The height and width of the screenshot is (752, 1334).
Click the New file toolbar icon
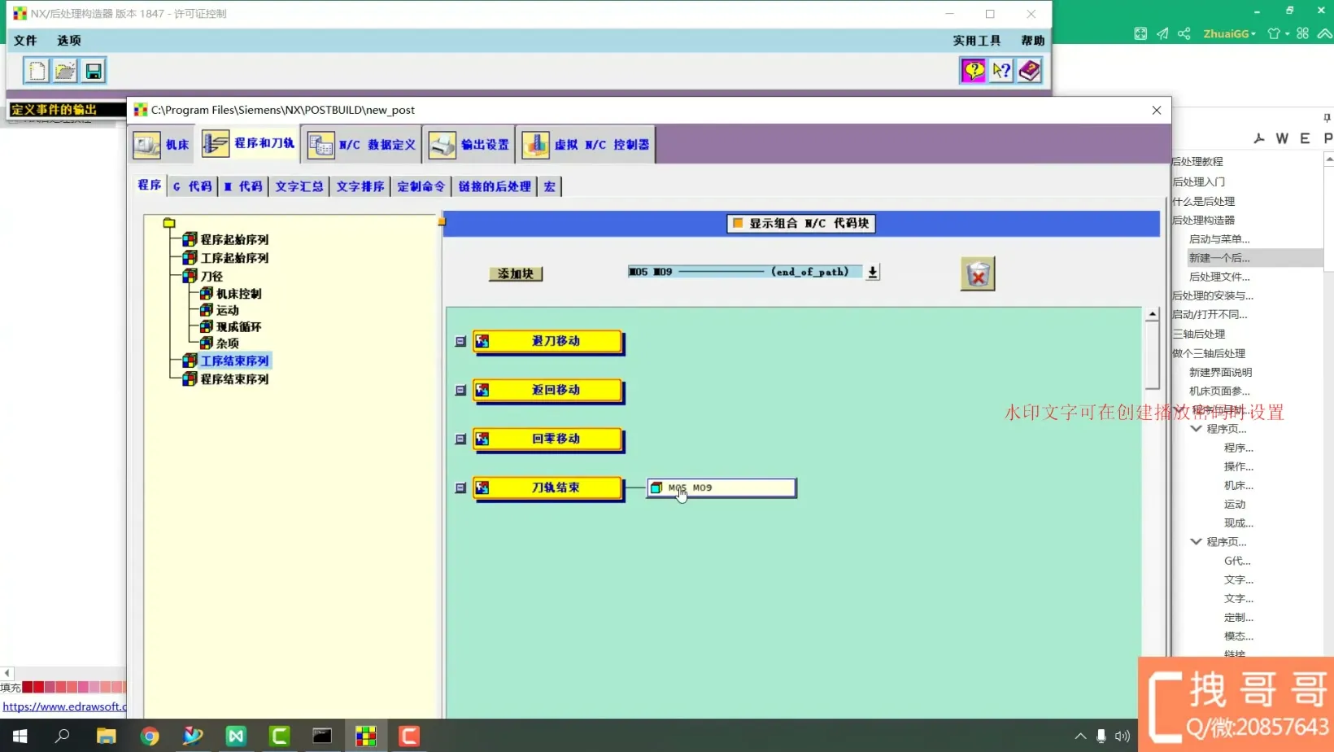(37, 71)
